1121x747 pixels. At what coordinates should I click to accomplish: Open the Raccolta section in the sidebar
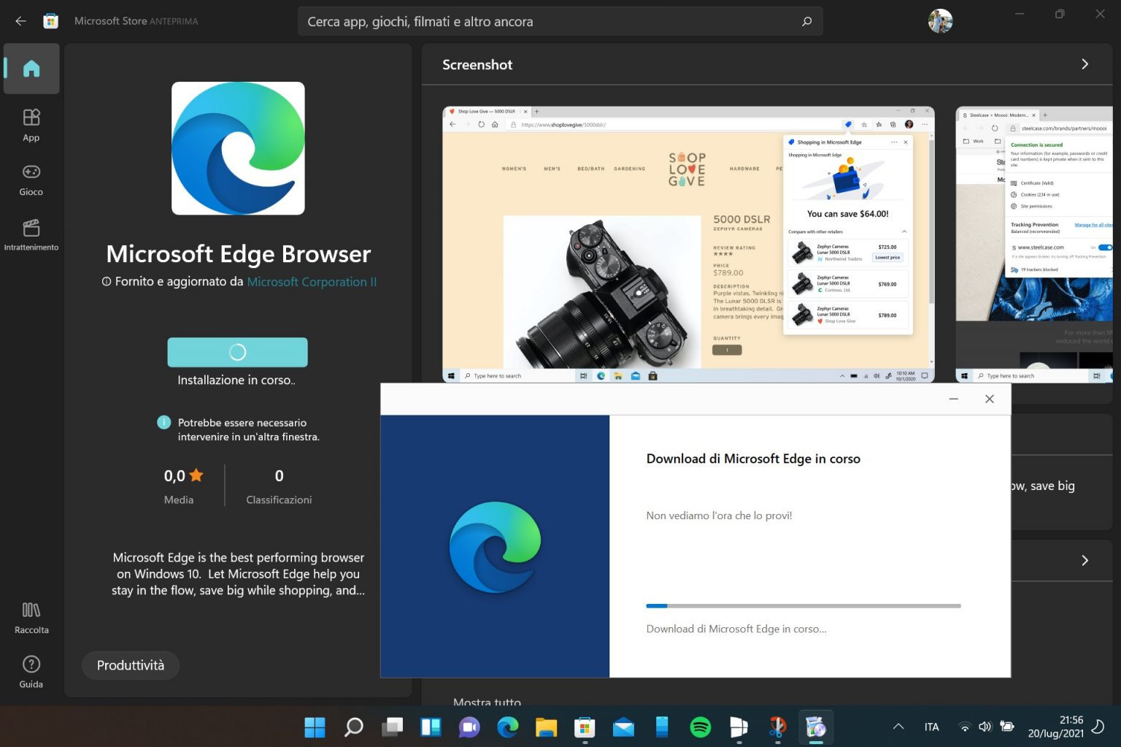point(31,616)
